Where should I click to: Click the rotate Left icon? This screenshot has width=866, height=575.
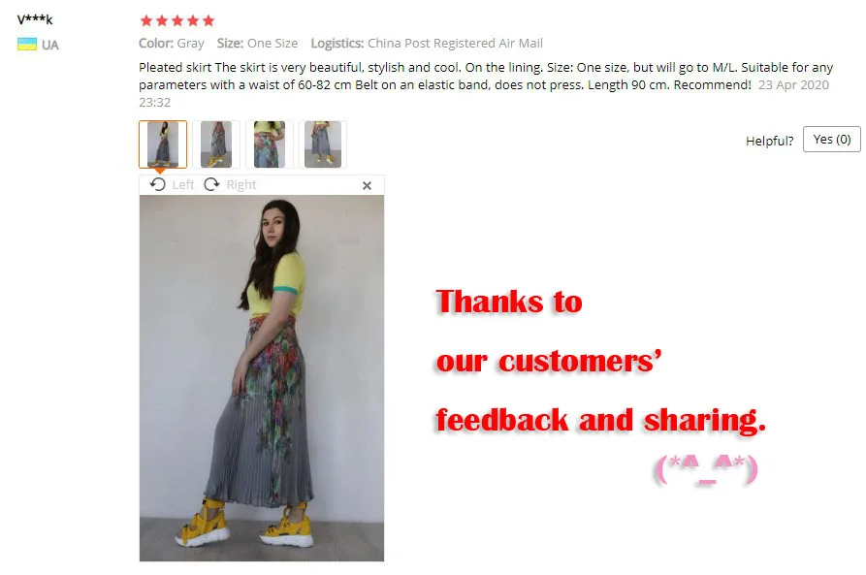[x=158, y=184]
